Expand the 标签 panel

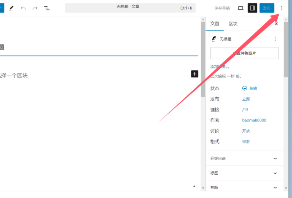[244, 173]
